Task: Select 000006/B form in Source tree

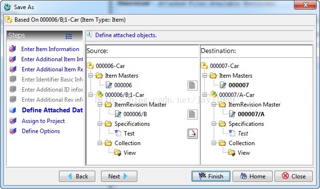Action: [135, 114]
